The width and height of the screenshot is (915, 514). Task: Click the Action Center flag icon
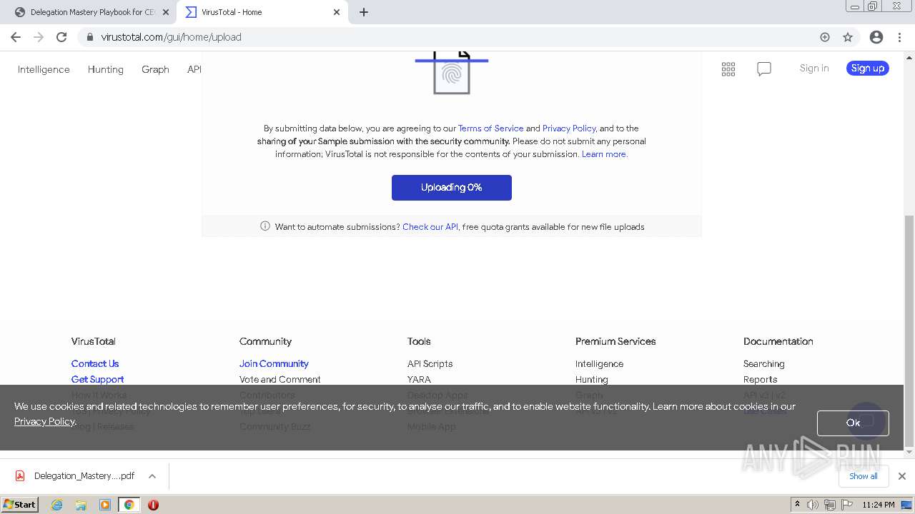click(846, 505)
